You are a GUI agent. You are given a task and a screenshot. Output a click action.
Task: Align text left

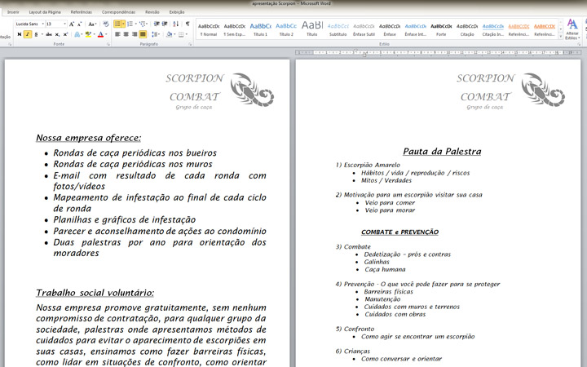pyautogui.click(x=117, y=34)
